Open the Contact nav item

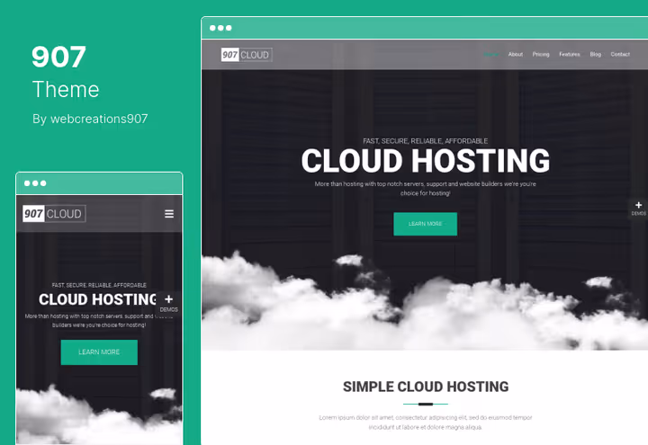point(620,55)
